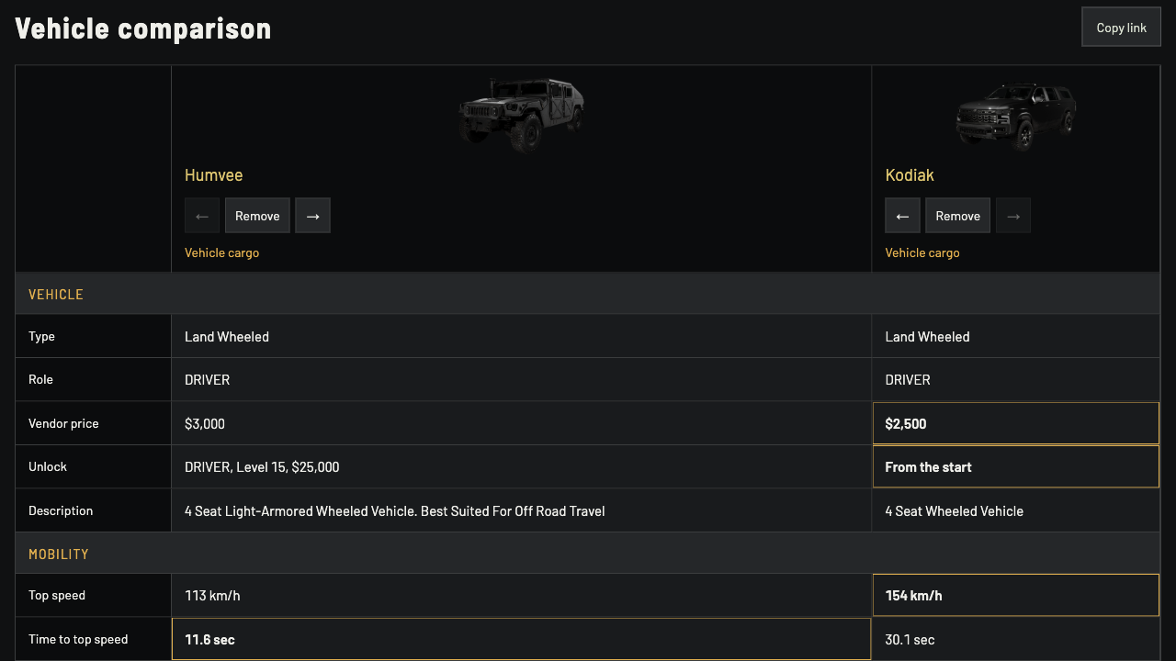The height and width of the screenshot is (661, 1176).
Task: Click Kodiak role value DRIVER
Action: [908, 380]
